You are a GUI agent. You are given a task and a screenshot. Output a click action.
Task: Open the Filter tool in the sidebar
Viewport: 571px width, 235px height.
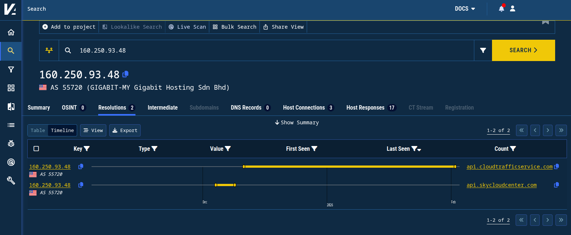point(11,69)
